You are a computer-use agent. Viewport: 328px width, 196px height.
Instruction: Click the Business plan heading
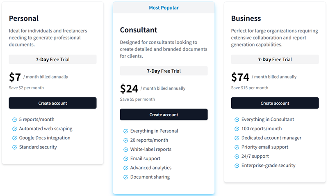pos(246,18)
